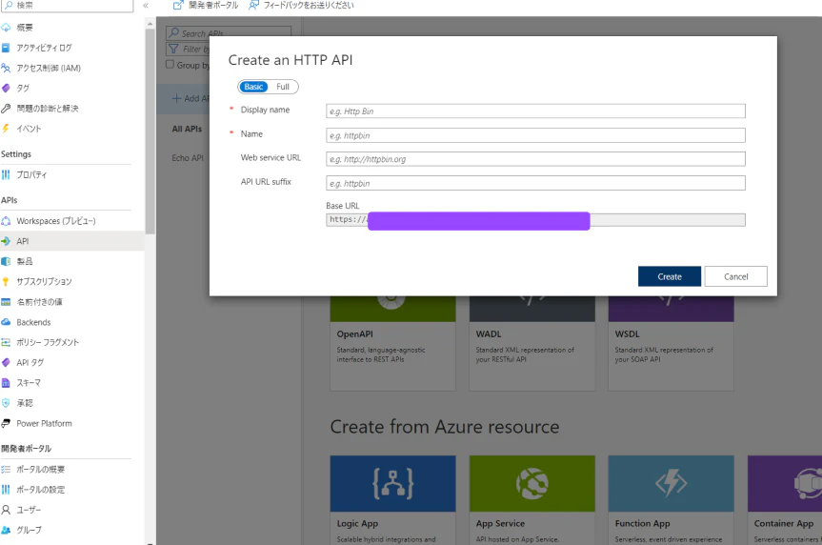Viewport: 822px width, 545px height.
Task: Select All APIs in the list
Action: pyautogui.click(x=187, y=129)
